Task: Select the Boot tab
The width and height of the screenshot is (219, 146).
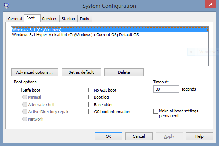Action: pos(32,18)
